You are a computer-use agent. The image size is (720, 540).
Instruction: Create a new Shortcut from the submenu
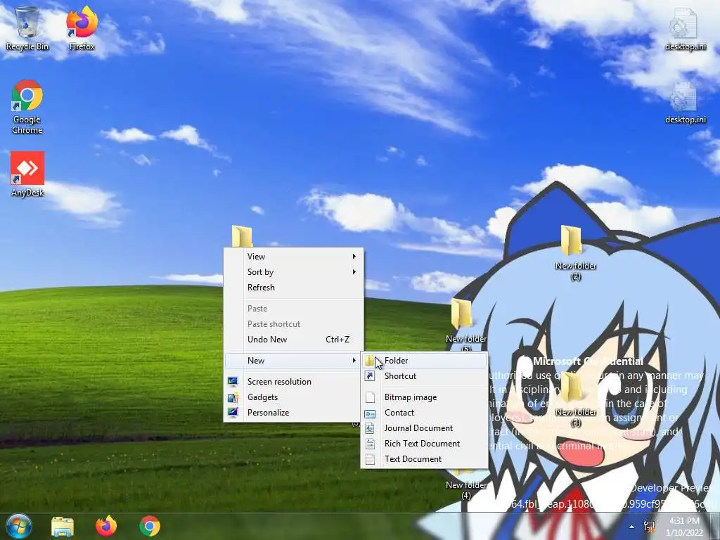click(424, 376)
